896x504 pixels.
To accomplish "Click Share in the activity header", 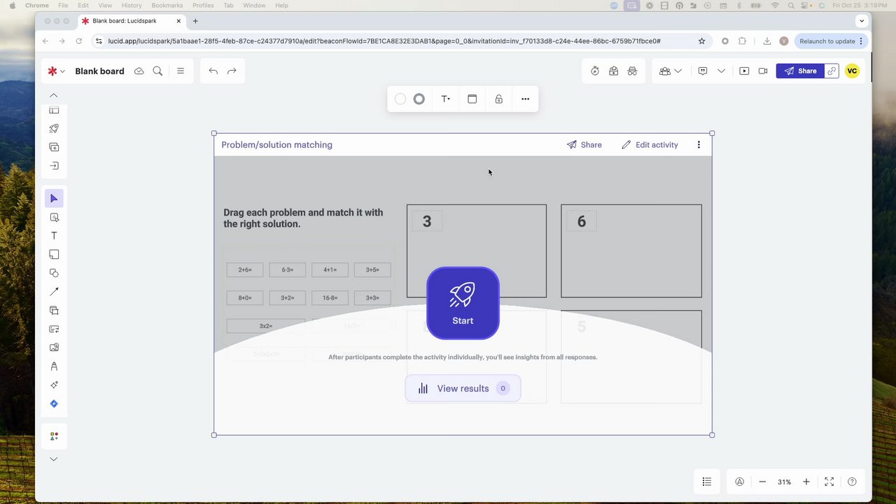I will tap(584, 145).
